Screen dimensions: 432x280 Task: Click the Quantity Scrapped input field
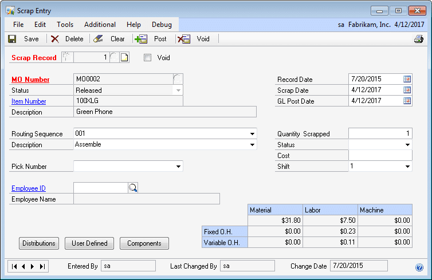(380, 133)
